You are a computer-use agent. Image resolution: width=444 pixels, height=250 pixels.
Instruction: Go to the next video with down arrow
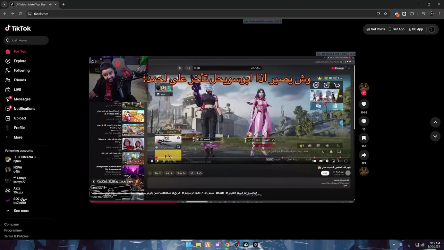[x=435, y=136]
